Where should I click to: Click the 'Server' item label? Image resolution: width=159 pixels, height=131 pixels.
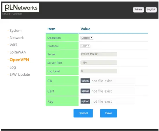coord(51,54)
